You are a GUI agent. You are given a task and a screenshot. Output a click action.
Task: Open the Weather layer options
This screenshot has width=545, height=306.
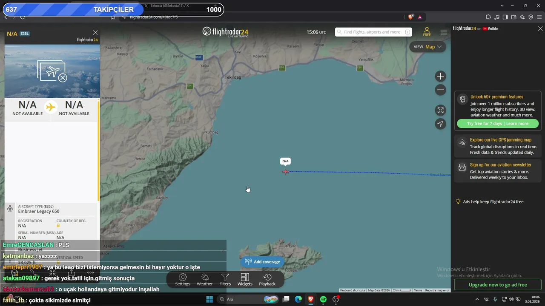[x=205, y=280]
